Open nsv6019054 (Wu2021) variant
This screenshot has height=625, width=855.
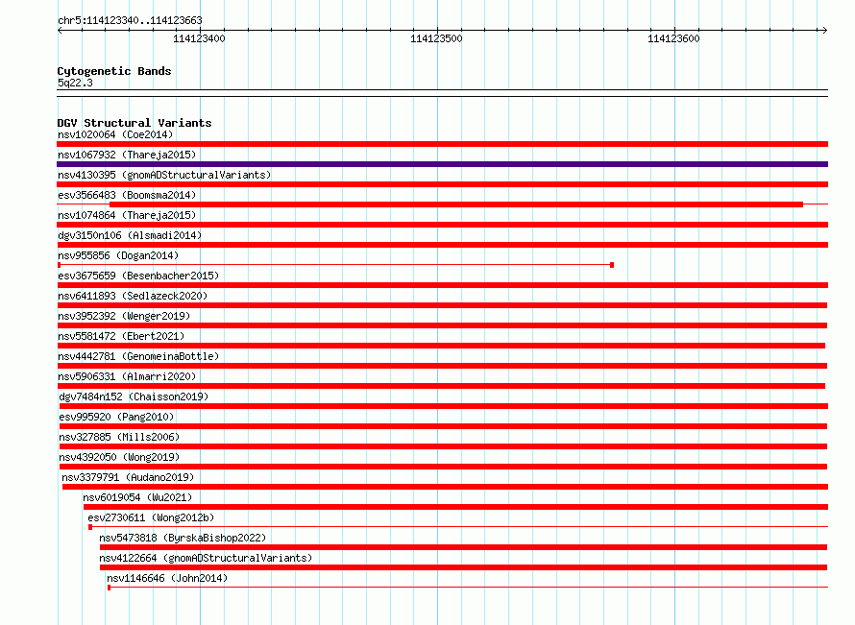[x=137, y=497]
